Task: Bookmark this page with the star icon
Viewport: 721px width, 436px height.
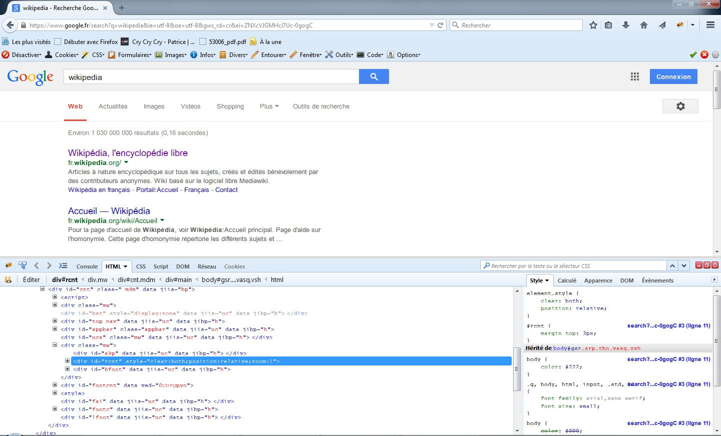Action: tap(593, 25)
